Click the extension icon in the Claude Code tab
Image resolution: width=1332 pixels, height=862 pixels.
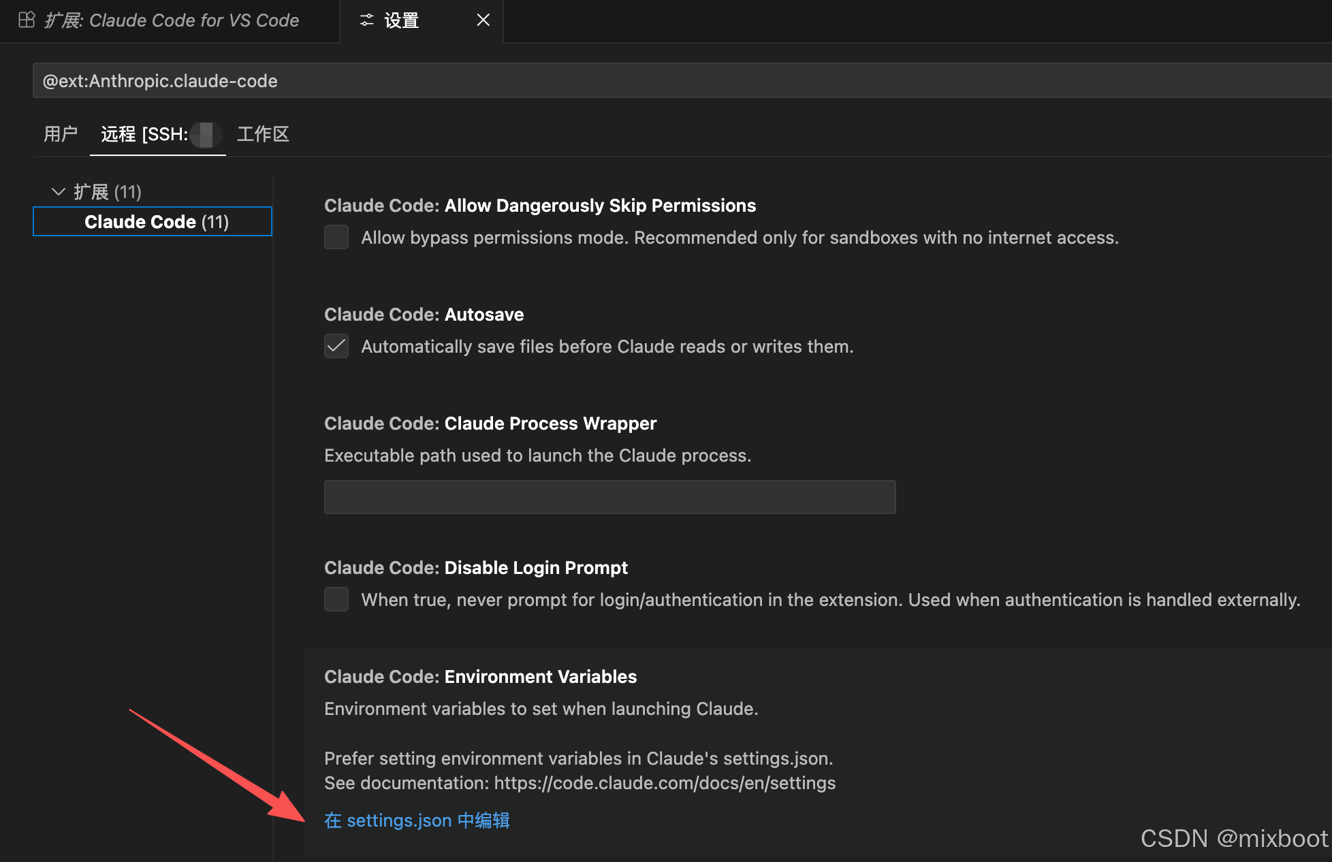(x=27, y=20)
